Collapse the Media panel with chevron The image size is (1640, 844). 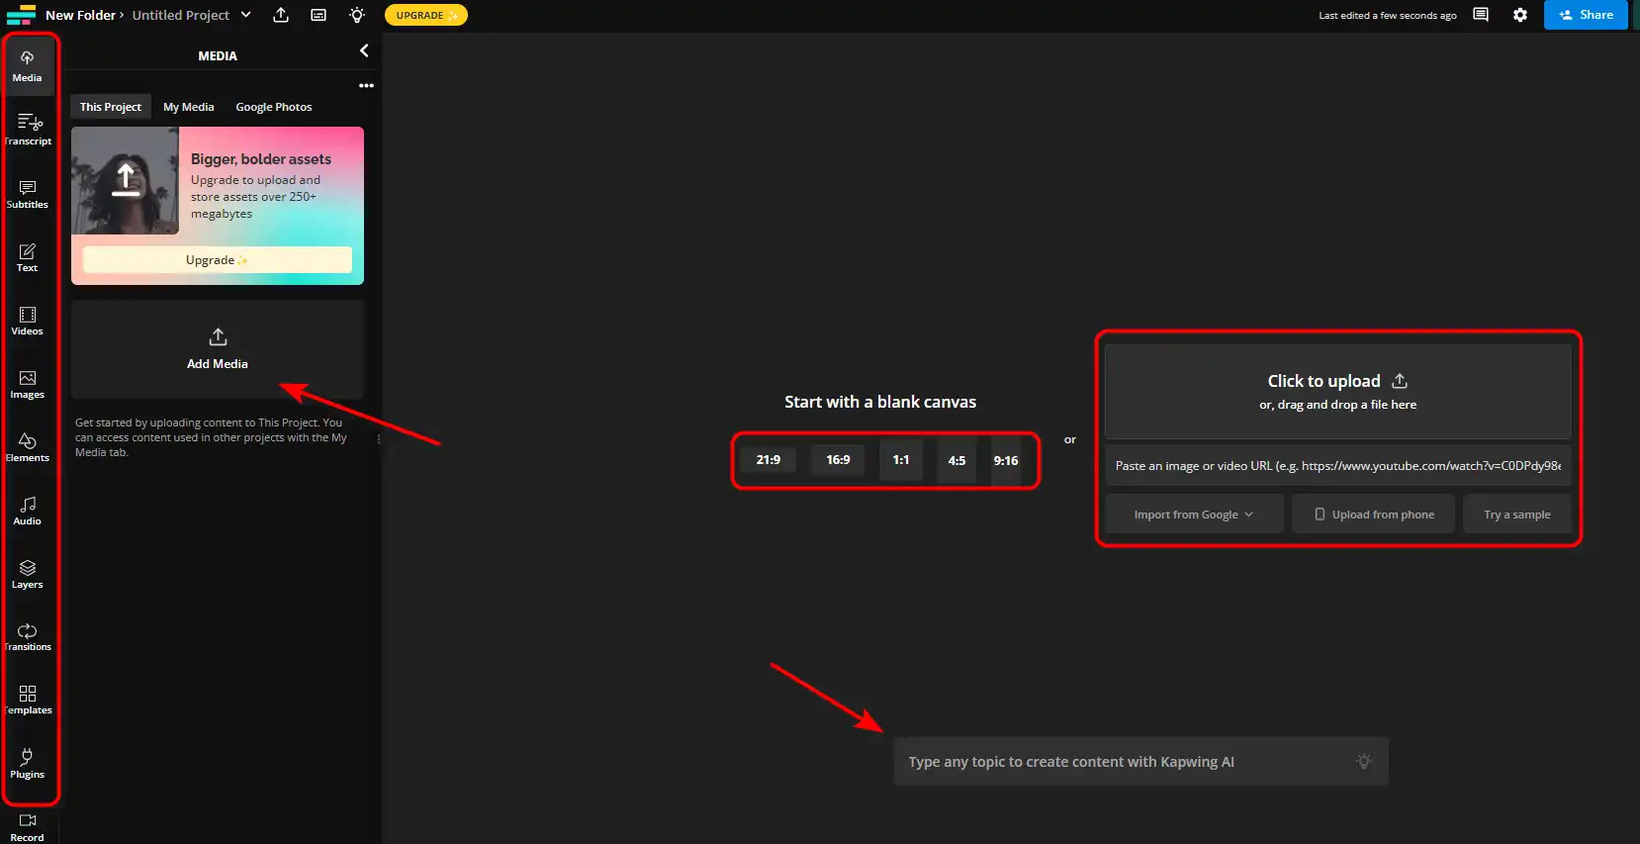(x=364, y=50)
